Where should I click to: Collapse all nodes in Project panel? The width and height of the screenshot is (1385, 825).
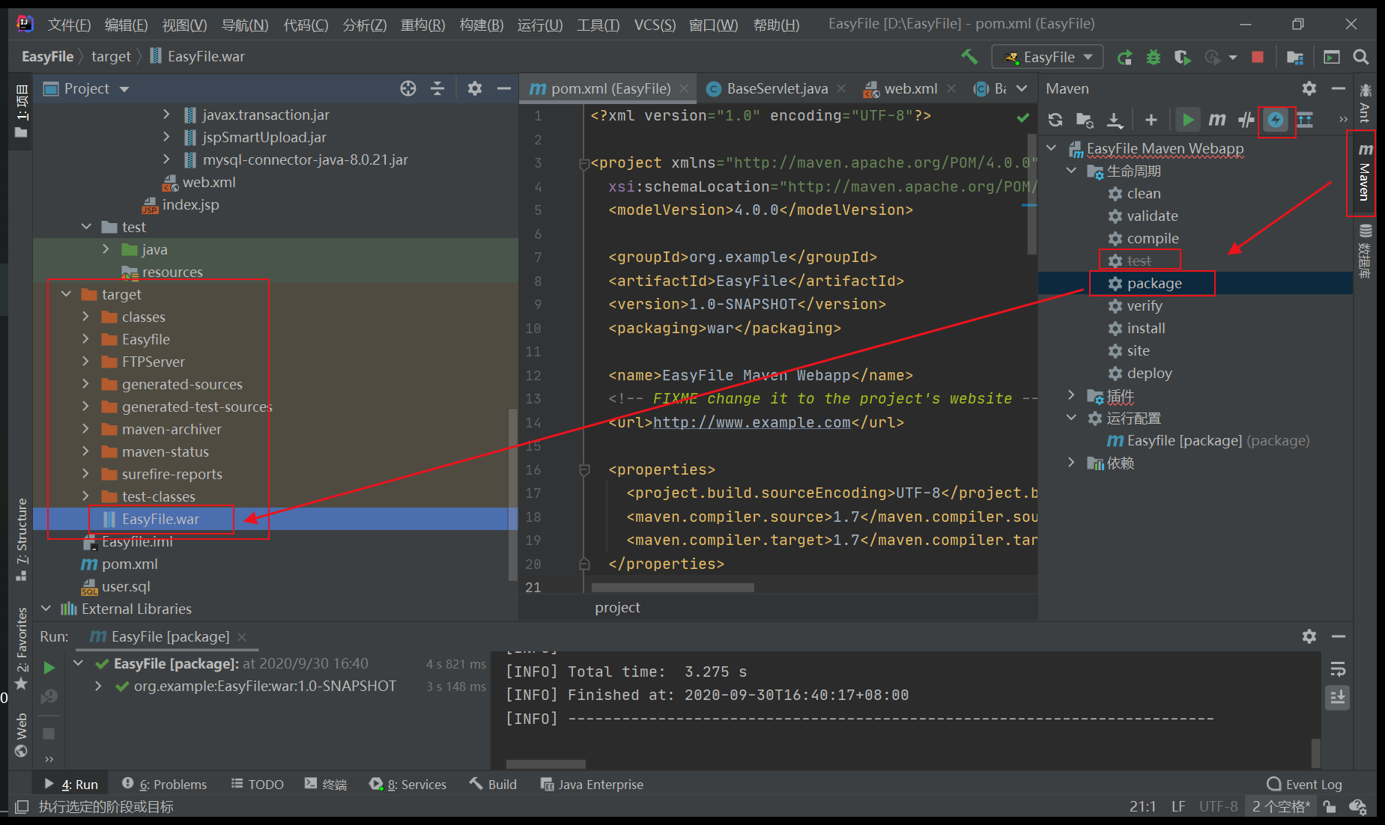point(437,88)
